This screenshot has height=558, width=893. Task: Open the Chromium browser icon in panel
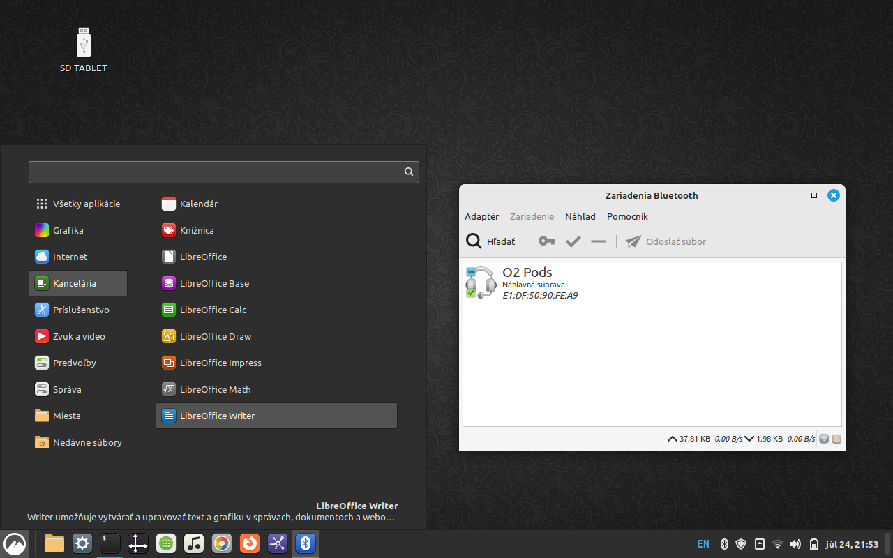coord(222,543)
